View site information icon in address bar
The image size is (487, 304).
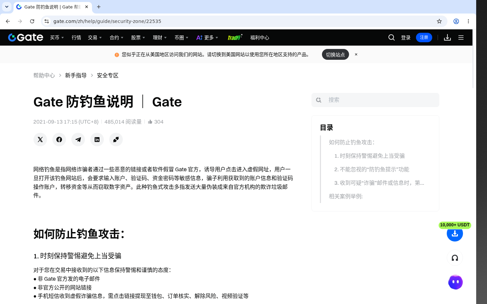click(x=47, y=21)
